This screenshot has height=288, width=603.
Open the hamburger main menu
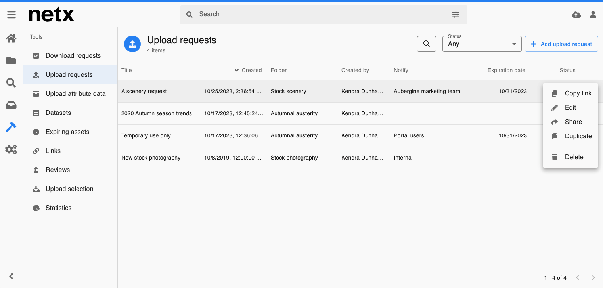(x=11, y=15)
